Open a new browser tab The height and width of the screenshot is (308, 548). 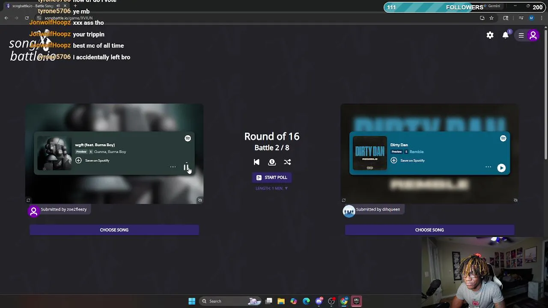click(x=75, y=6)
